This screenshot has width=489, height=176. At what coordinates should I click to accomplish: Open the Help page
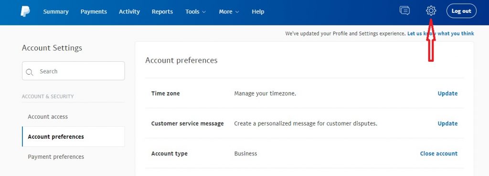258,11
